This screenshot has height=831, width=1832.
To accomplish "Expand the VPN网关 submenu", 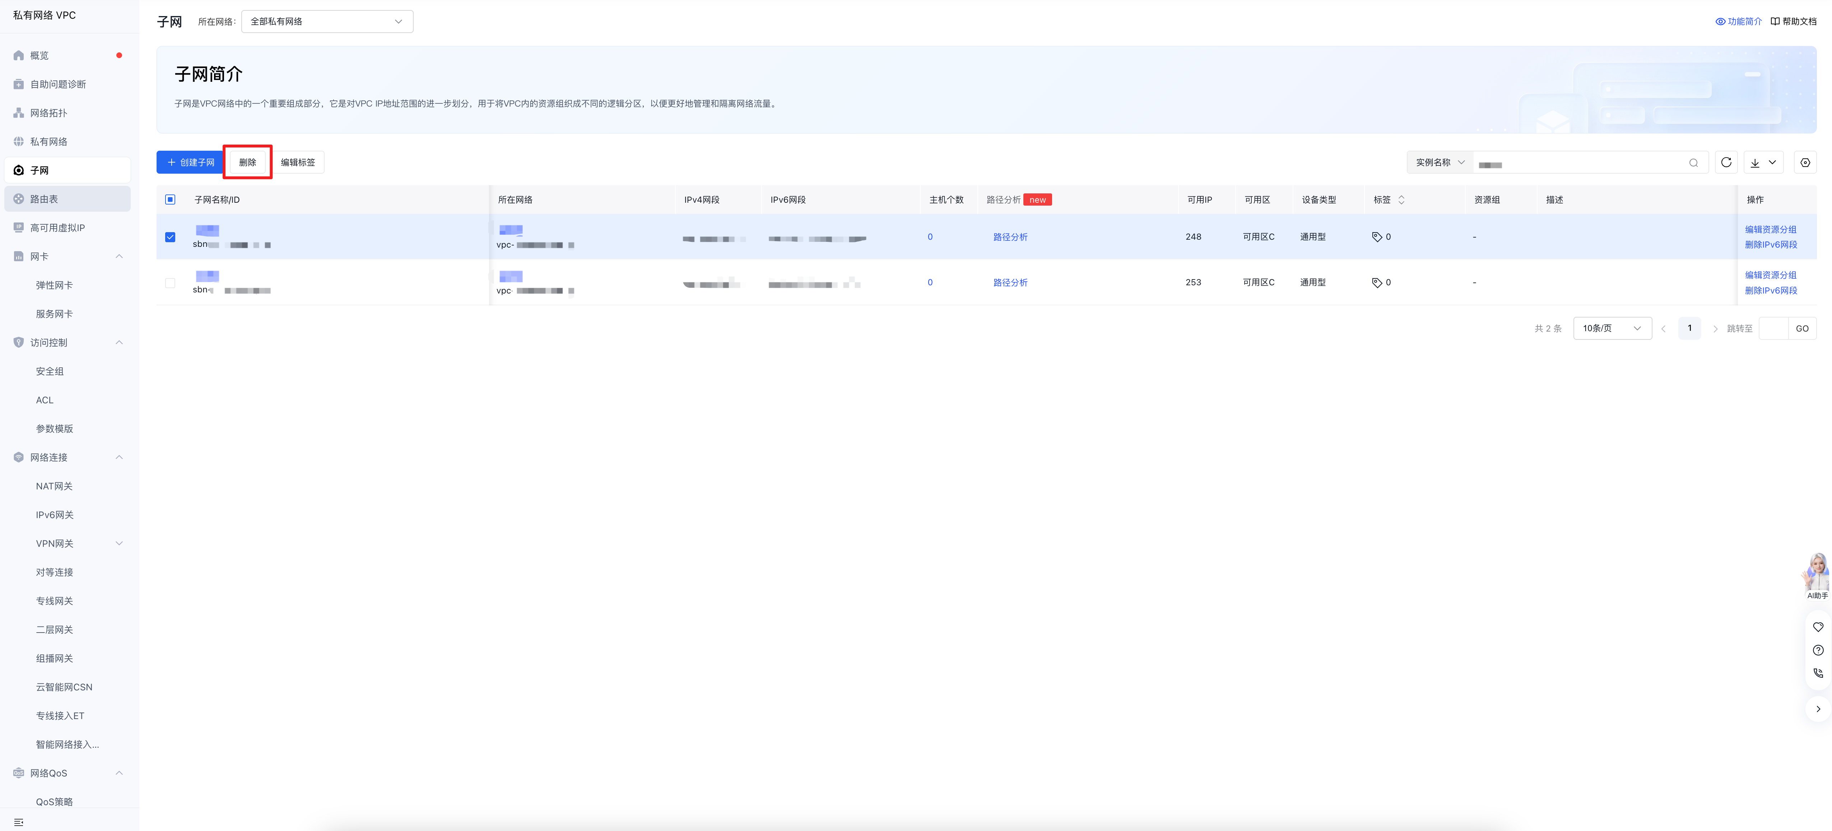I will (119, 543).
